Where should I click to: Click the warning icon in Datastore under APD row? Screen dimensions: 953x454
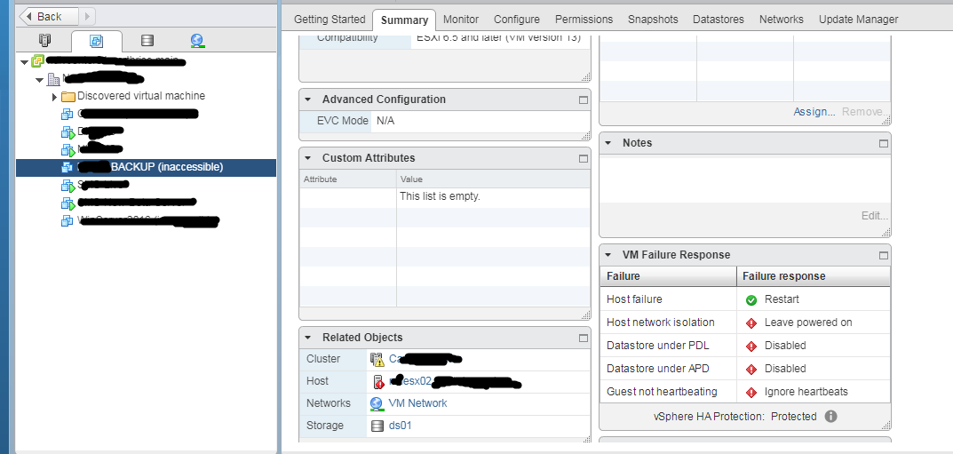[751, 369]
